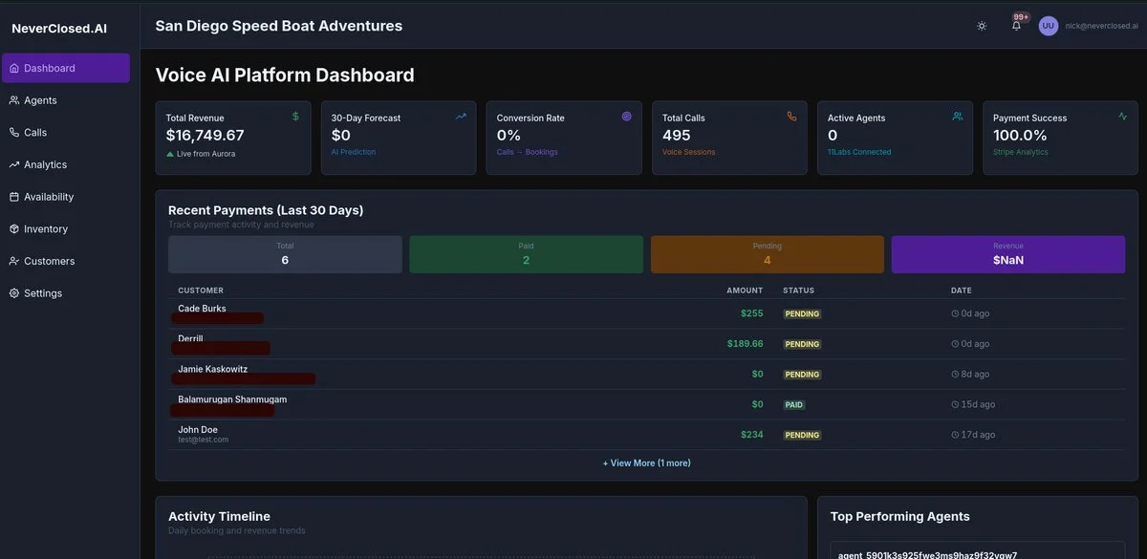Screen dimensions: 1147x559
Task: Click the notification bell with 99+ badge
Action: pos(1014,25)
